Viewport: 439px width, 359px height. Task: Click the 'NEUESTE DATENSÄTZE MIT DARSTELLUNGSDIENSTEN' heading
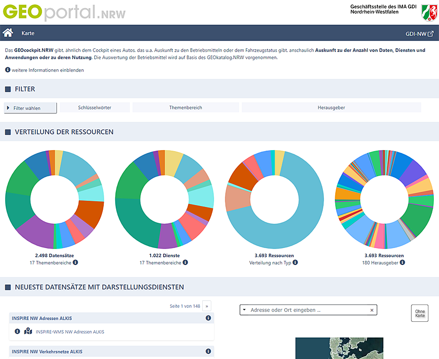[x=99, y=287]
